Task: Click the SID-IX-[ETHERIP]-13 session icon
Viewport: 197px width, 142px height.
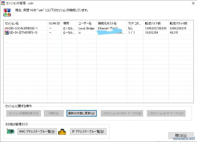Action: pos(7,33)
